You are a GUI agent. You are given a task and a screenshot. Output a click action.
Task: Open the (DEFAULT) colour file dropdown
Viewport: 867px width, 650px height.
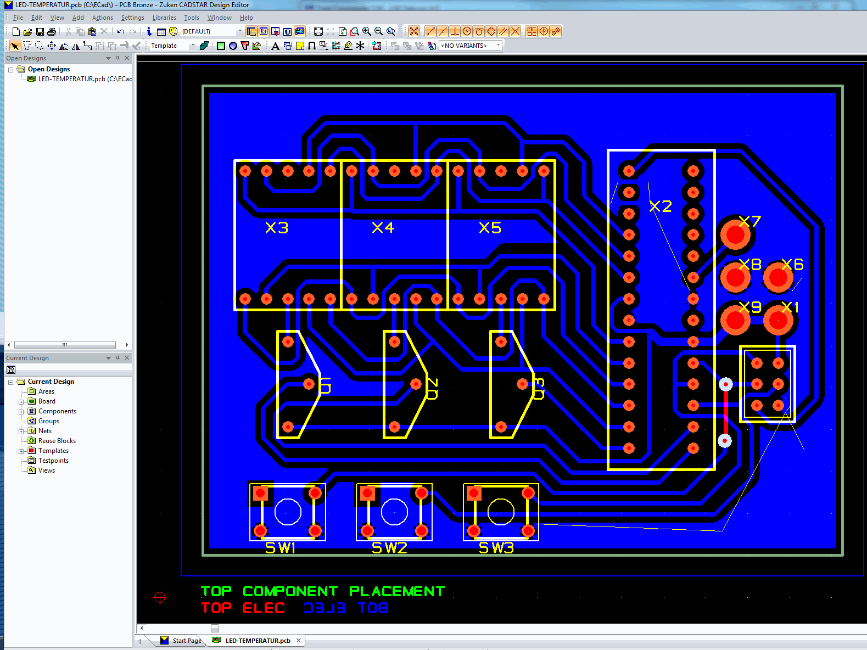tap(239, 32)
